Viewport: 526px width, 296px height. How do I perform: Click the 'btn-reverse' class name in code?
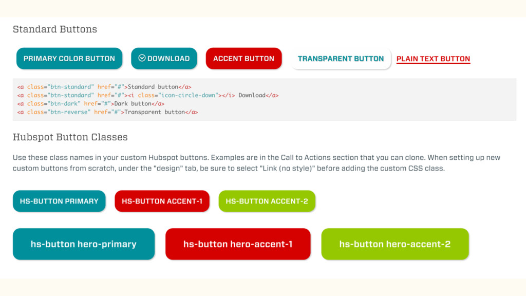point(69,112)
